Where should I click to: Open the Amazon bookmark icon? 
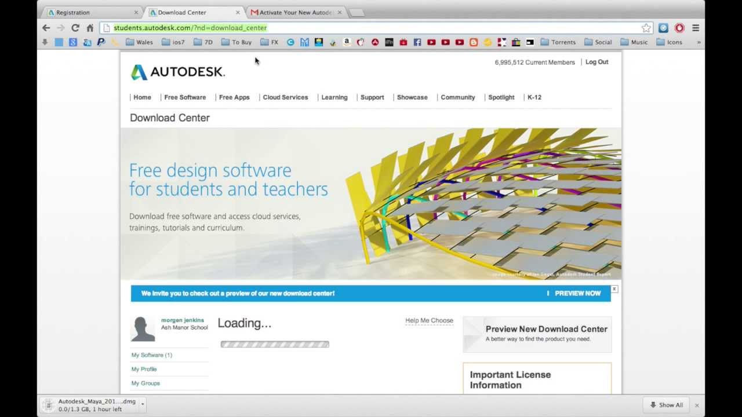(x=347, y=42)
